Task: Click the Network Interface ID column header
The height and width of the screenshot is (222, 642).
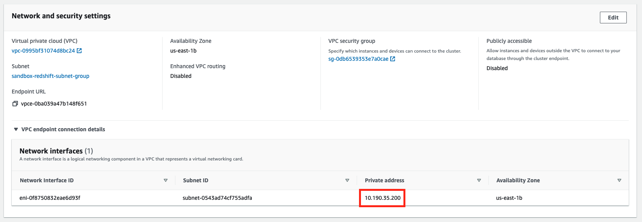Action: click(47, 180)
